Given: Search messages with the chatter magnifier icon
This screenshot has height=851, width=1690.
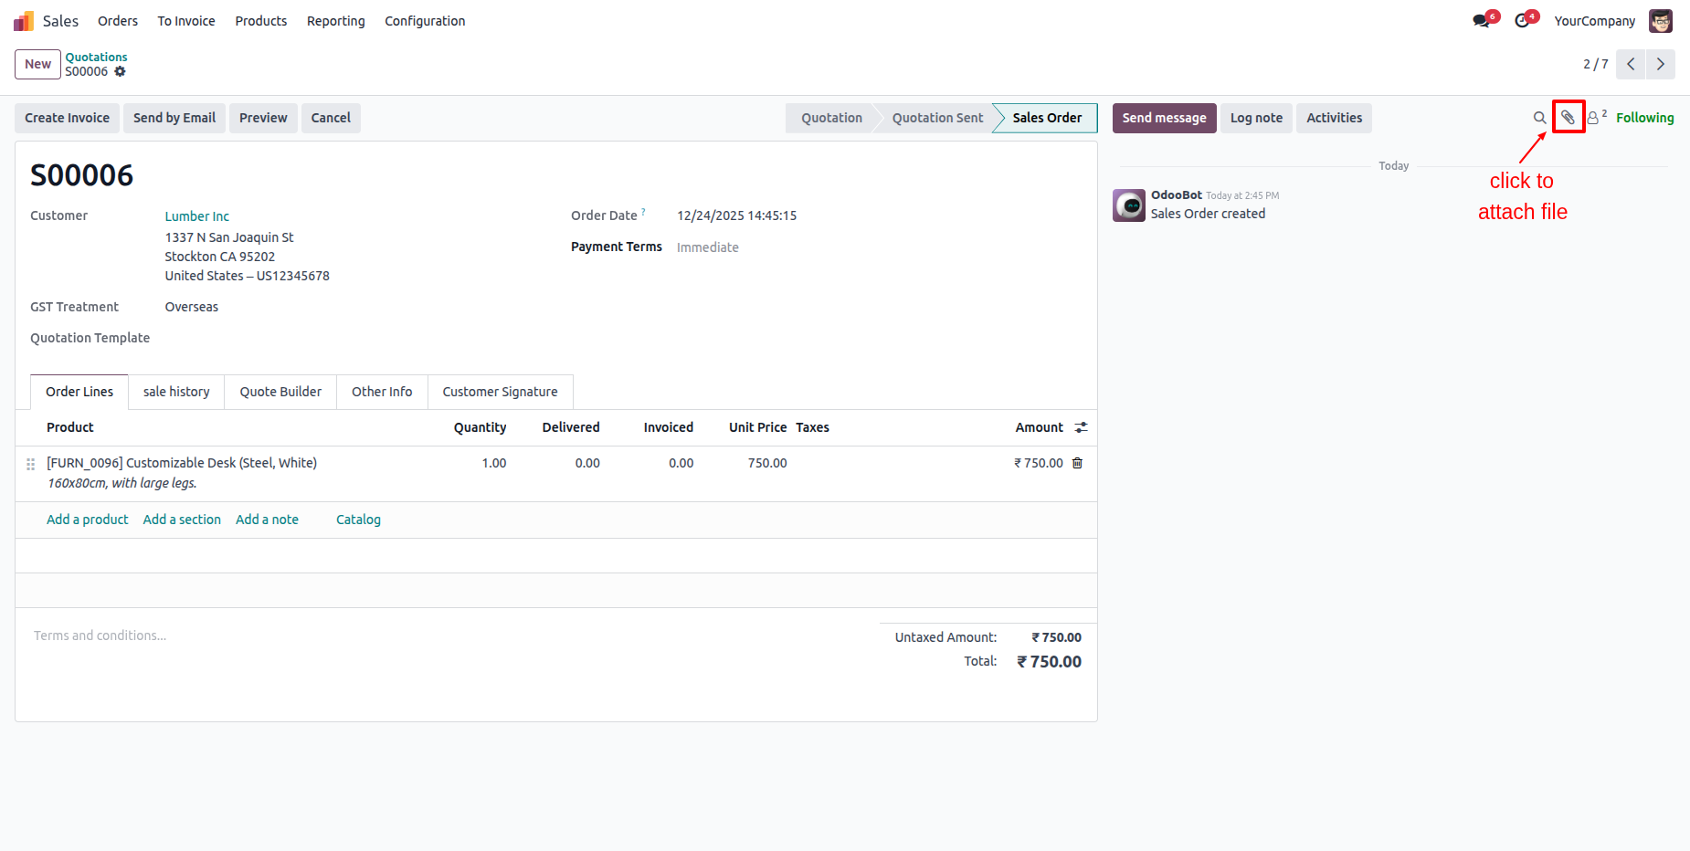Looking at the screenshot, I should tap(1539, 118).
